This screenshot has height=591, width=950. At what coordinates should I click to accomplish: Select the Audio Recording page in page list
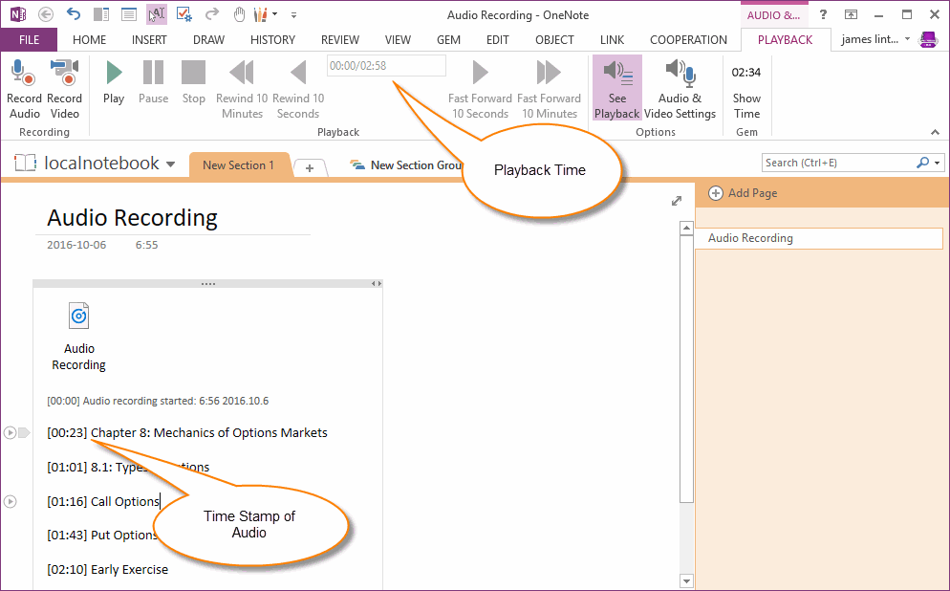coord(818,238)
